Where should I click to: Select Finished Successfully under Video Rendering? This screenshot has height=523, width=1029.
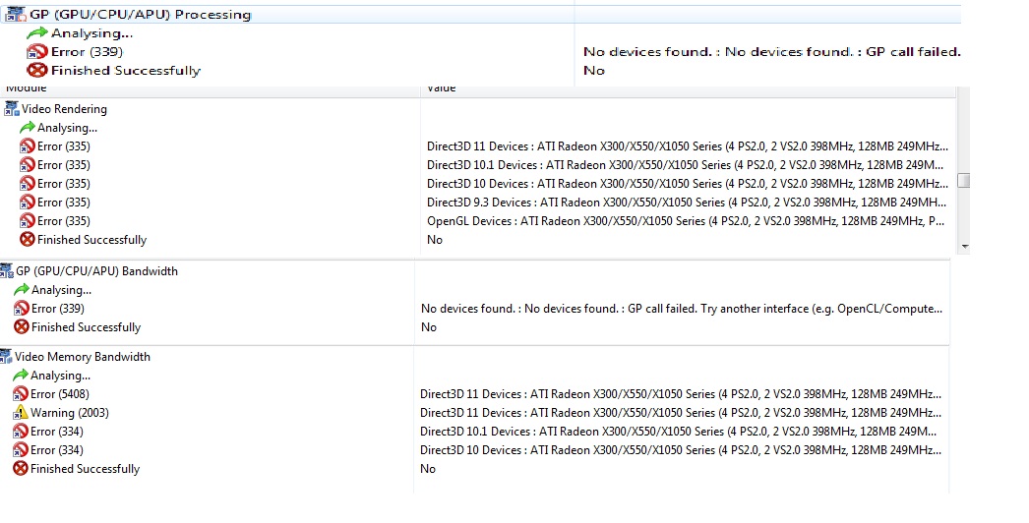(x=91, y=240)
